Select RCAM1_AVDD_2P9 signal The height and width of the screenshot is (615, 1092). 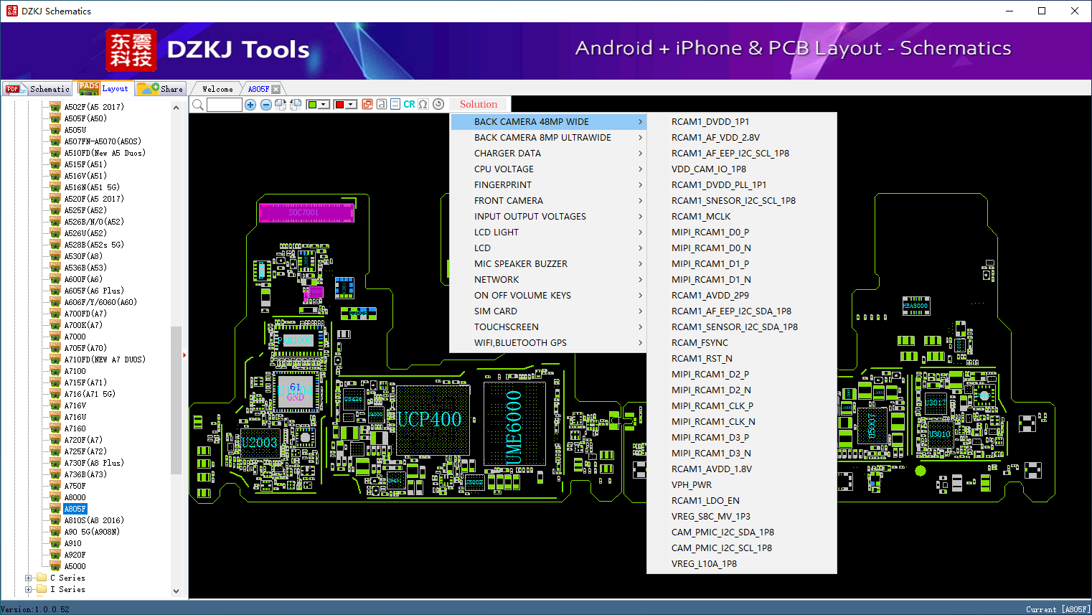[742, 295]
